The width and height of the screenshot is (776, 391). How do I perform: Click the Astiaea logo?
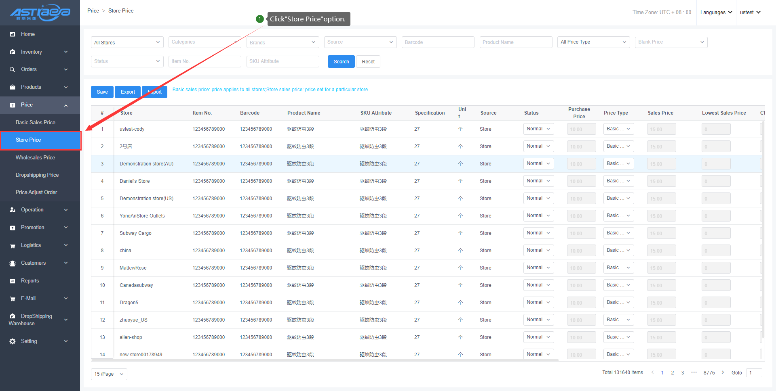pos(40,13)
